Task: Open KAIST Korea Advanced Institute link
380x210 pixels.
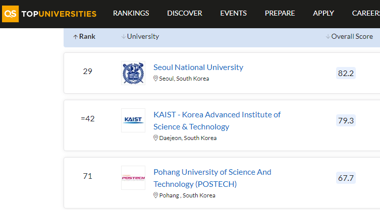Action: [x=217, y=120]
